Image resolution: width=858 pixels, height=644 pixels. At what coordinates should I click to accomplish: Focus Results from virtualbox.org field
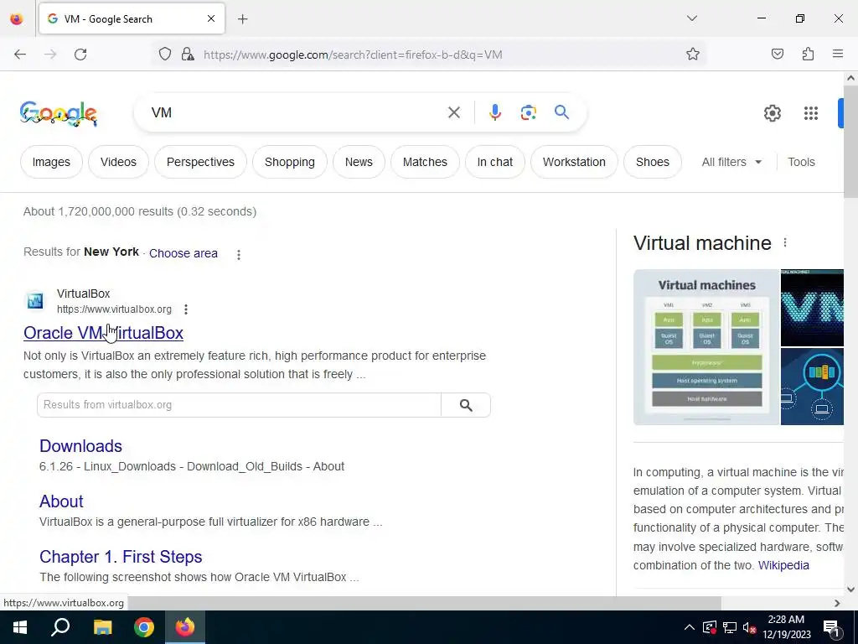[x=239, y=405]
